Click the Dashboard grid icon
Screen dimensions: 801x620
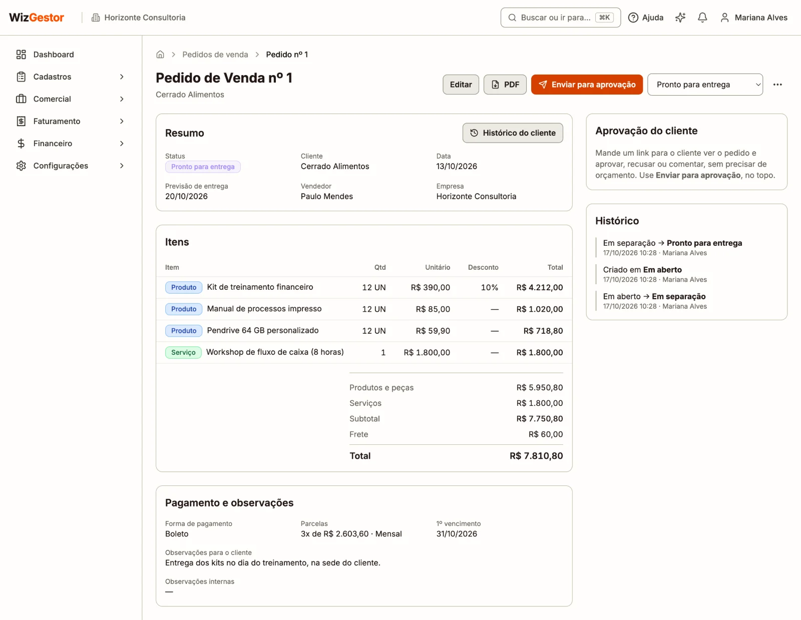click(x=21, y=55)
